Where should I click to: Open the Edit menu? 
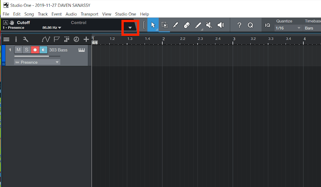[x=17, y=14]
